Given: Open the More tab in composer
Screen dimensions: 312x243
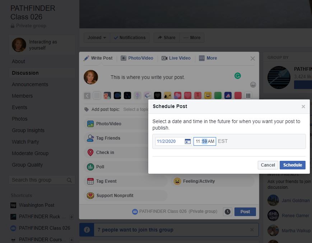Looking at the screenshot, I should point(208,58).
